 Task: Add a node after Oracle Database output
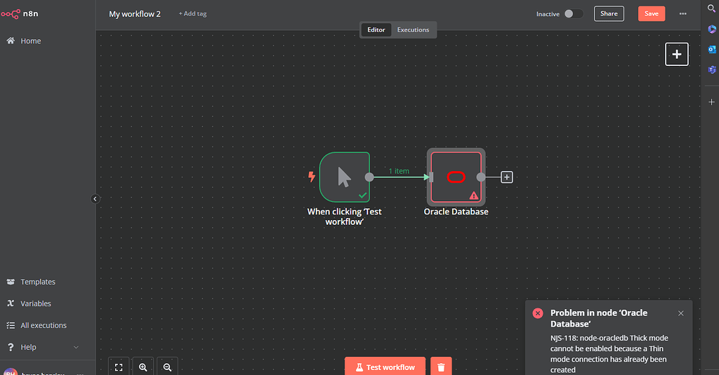pyautogui.click(x=507, y=177)
